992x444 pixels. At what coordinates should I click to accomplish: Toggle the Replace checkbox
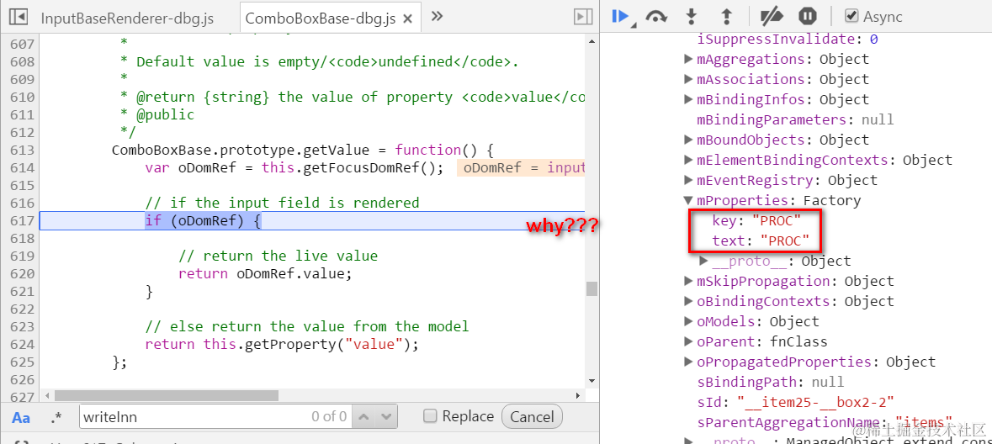(430, 416)
